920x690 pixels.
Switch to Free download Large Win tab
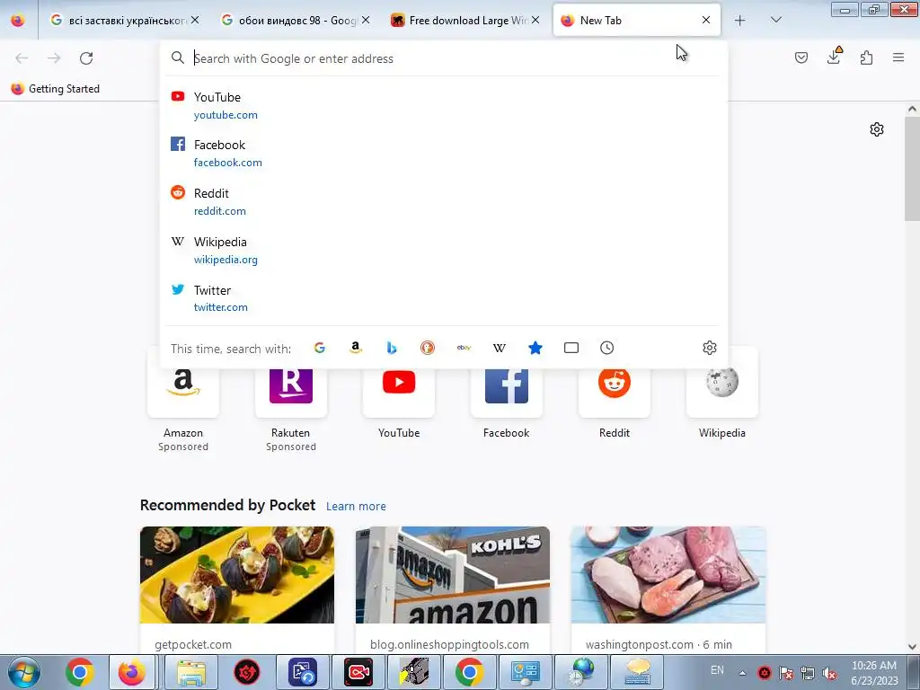pyautogui.click(x=465, y=21)
